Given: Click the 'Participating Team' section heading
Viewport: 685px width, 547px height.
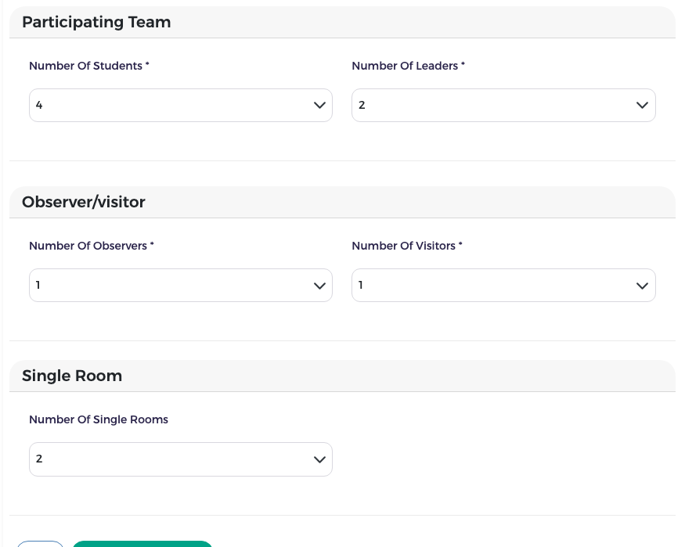Looking at the screenshot, I should point(96,22).
